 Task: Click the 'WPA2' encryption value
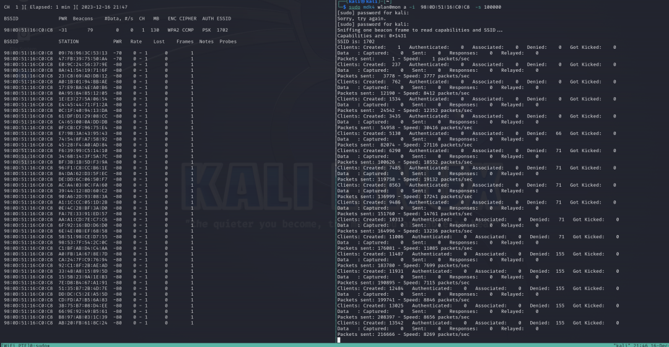[x=173, y=30]
